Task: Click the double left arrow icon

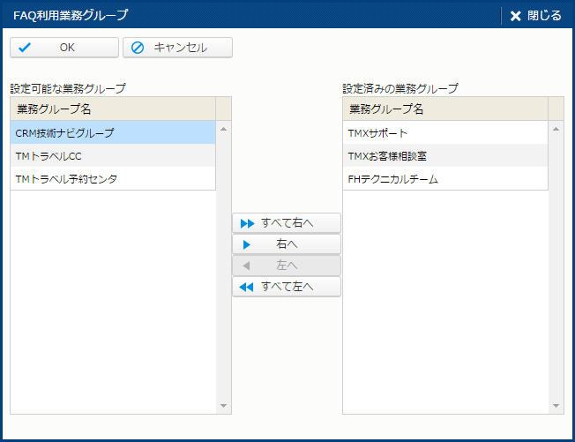Action: pyautogui.click(x=247, y=287)
